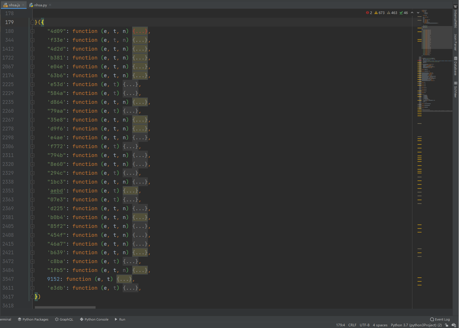Expand the folded "63b6" function
The image size is (459, 328).
32,75
